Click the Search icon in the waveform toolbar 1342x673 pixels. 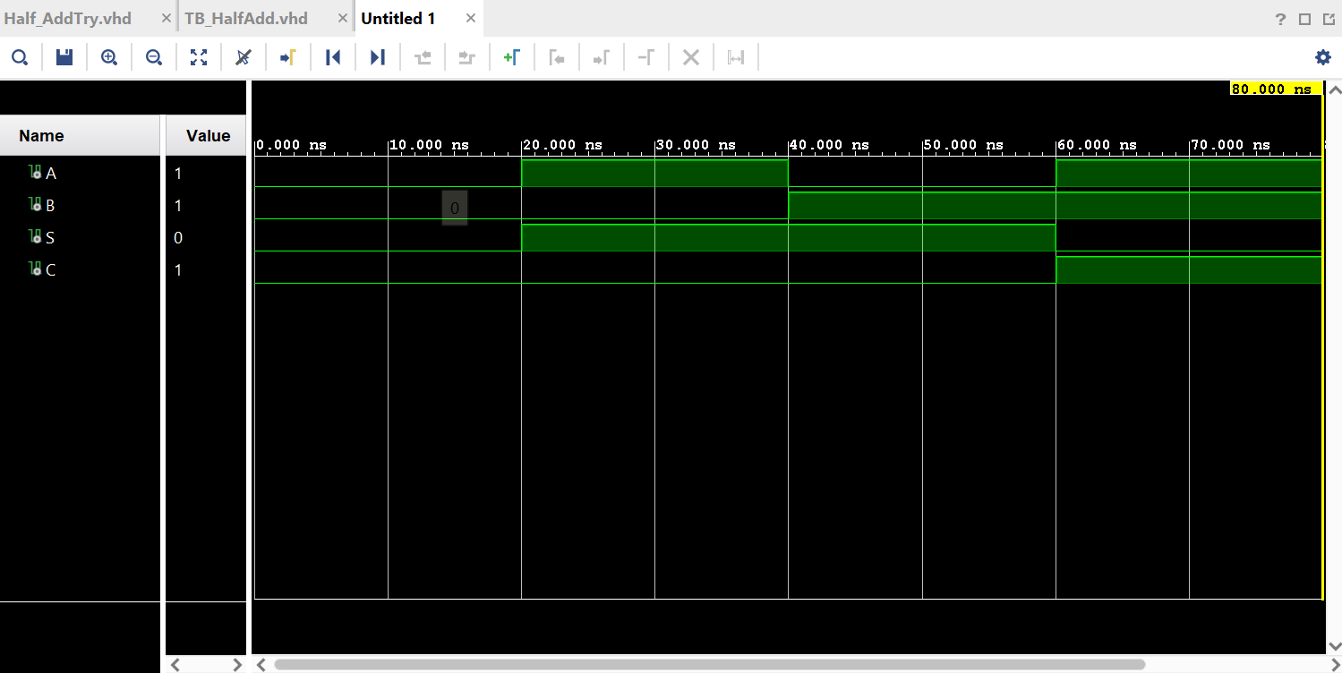20,57
